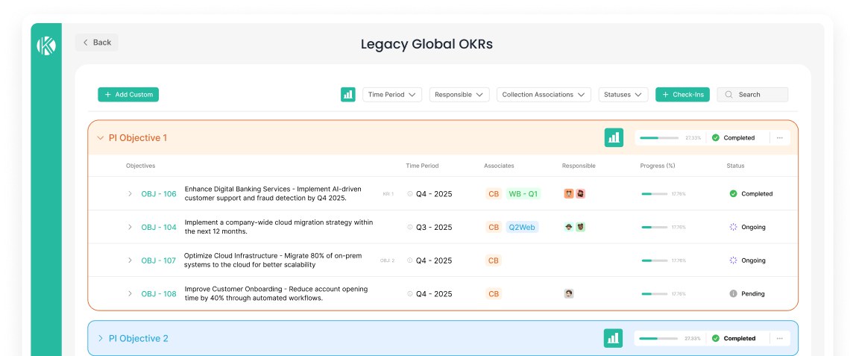This screenshot has height=356, width=856.
Task: Click the Associates column header
Action: [499, 166]
